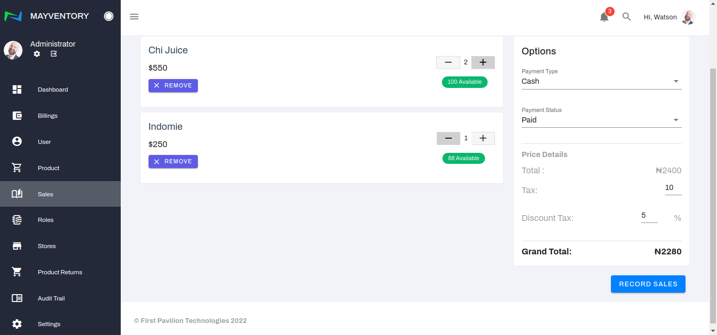Click the Tax input field
Image resolution: width=717 pixels, height=335 pixels.
coord(672,188)
